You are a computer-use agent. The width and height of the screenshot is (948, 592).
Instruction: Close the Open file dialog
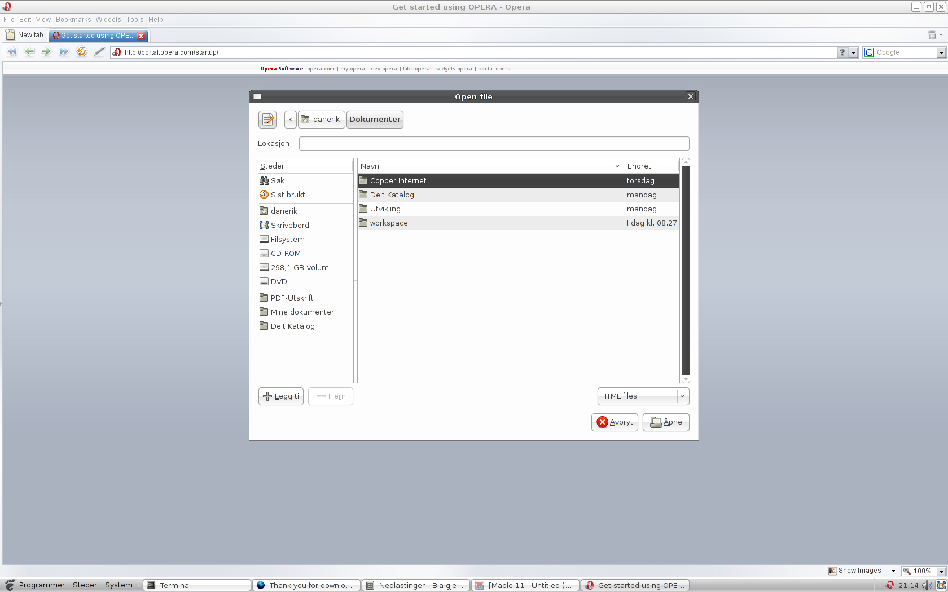(x=690, y=96)
